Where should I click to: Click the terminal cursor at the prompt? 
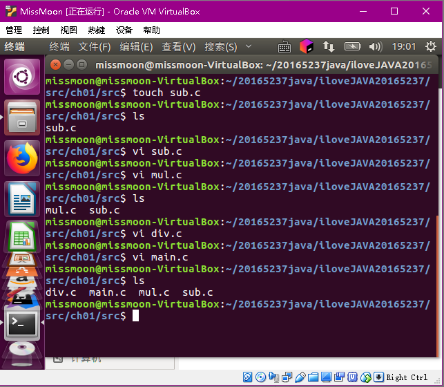click(x=135, y=316)
